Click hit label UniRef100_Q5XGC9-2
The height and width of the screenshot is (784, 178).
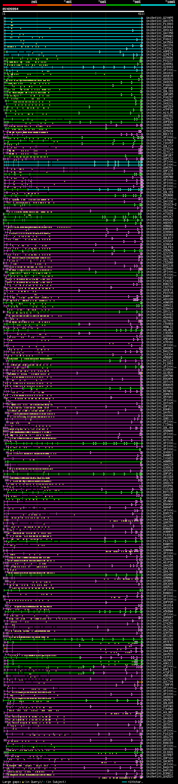click(x=161, y=204)
